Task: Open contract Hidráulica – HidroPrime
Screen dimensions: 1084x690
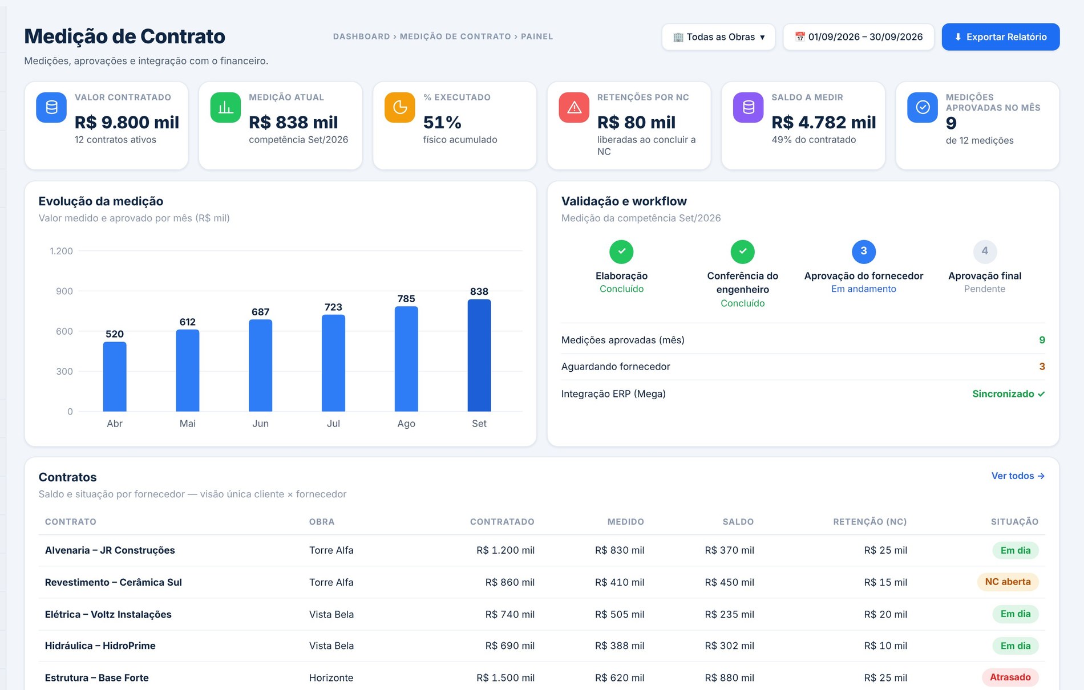Action: [100, 646]
